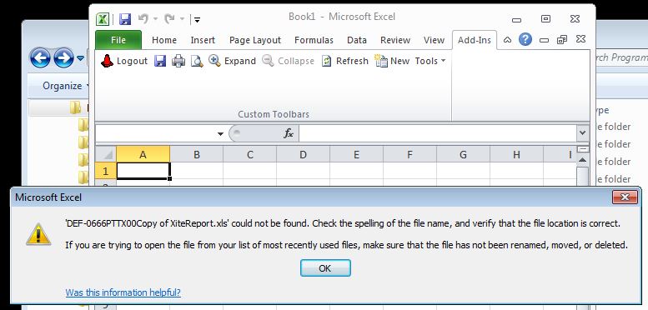The width and height of the screenshot is (648, 310).
Task: Open Excel Help question mark icon
Action: 525,40
